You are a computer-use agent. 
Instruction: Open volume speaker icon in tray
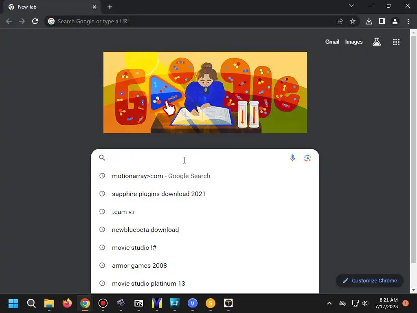(365, 303)
